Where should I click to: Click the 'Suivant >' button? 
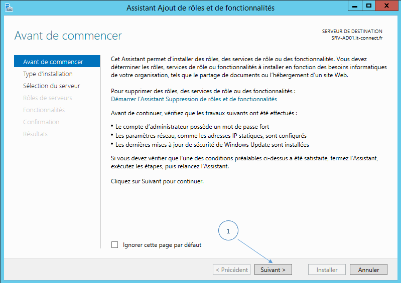pyautogui.click(x=273, y=269)
